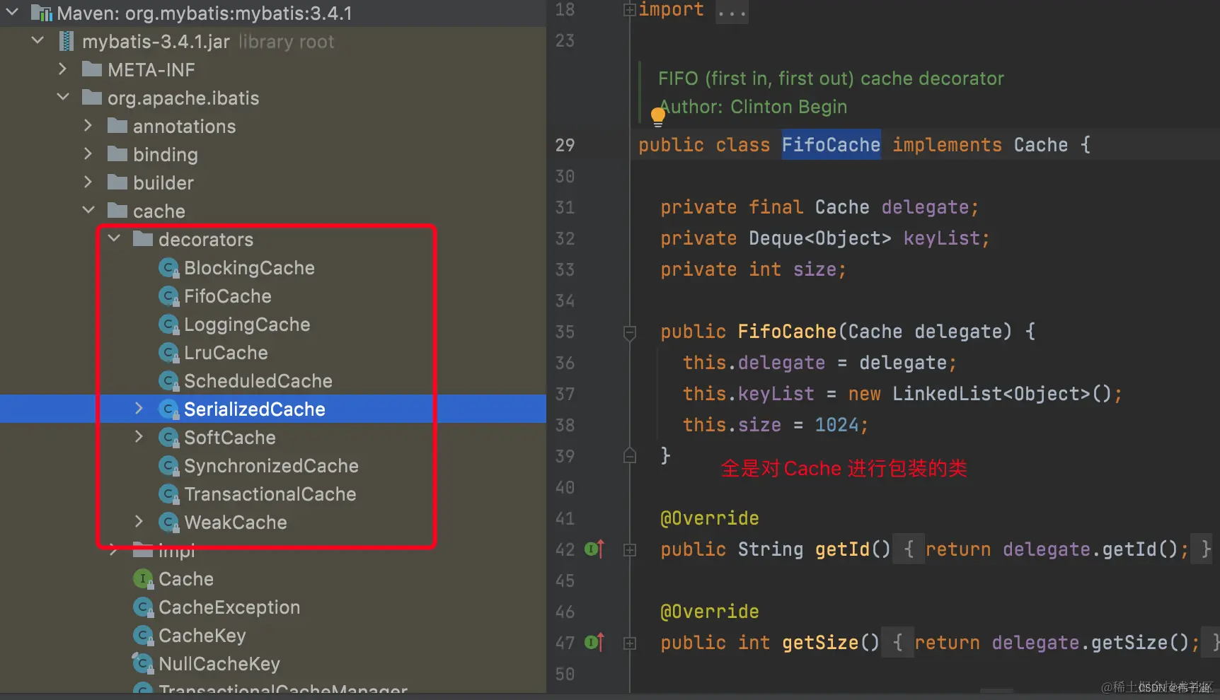1220x700 pixels.
Task: Click the annotations folder icon
Action: click(117, 126)
